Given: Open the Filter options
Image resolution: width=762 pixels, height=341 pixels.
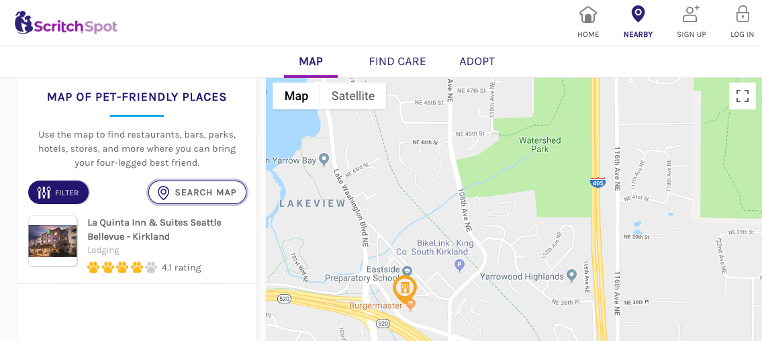Looking at the screenshot, I should pos(58,193).
